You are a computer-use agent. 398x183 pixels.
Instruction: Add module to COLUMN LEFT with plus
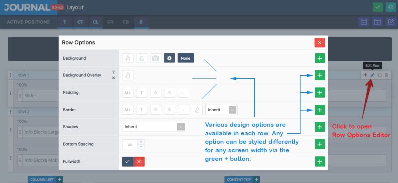(x=59, y=179)
